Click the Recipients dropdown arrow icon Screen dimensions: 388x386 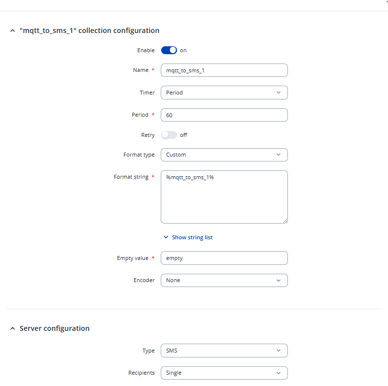[x=279, y=373]
